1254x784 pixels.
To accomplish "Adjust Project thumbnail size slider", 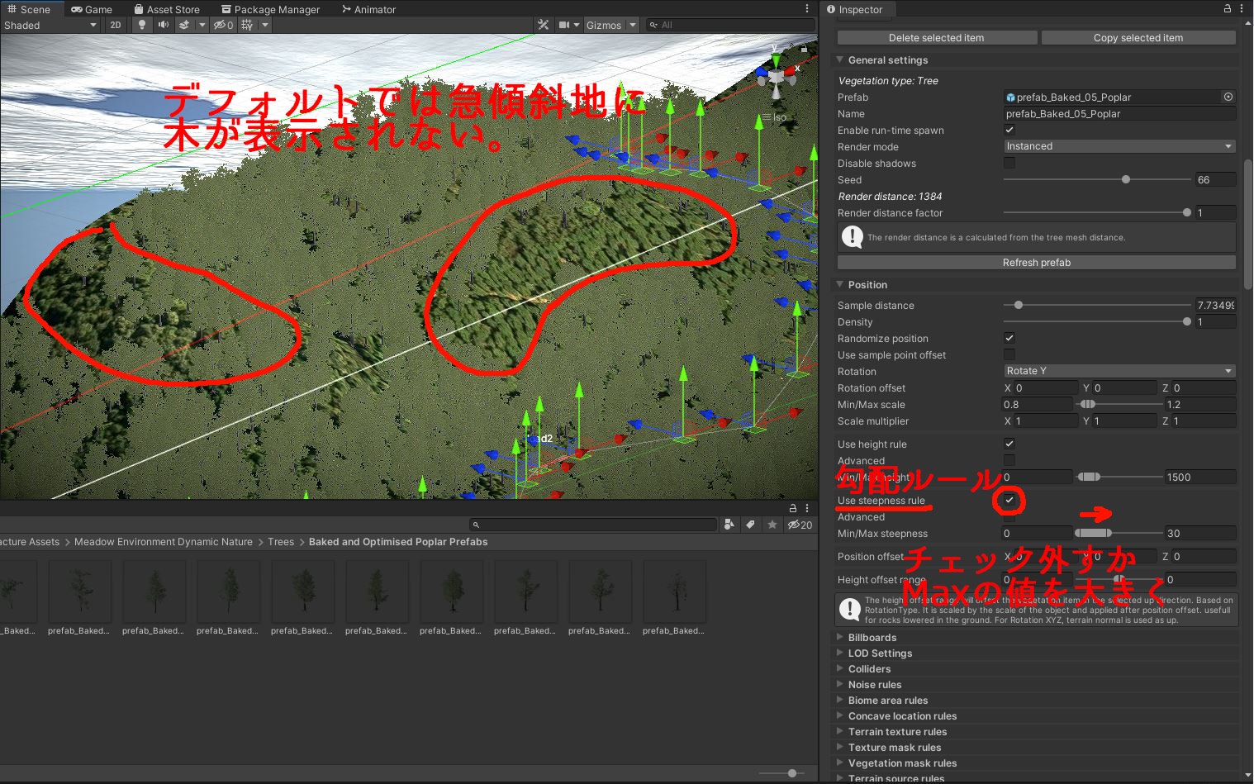I will (791, 773).
